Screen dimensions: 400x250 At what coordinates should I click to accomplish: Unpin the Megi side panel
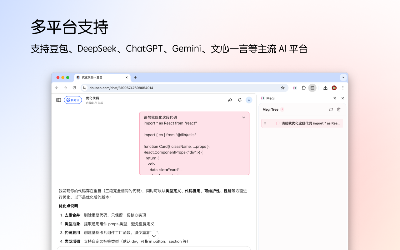[335, 98]
